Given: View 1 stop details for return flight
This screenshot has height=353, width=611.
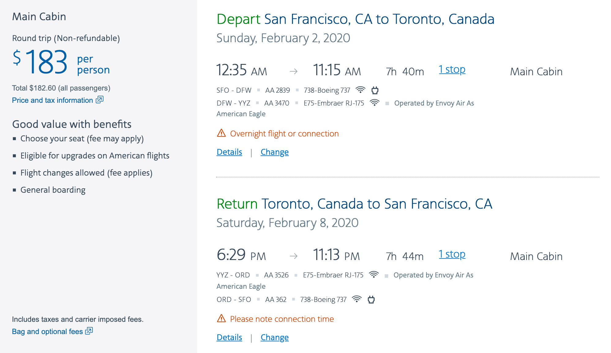Looking at the screenshot, I should (x=452, y=255).
